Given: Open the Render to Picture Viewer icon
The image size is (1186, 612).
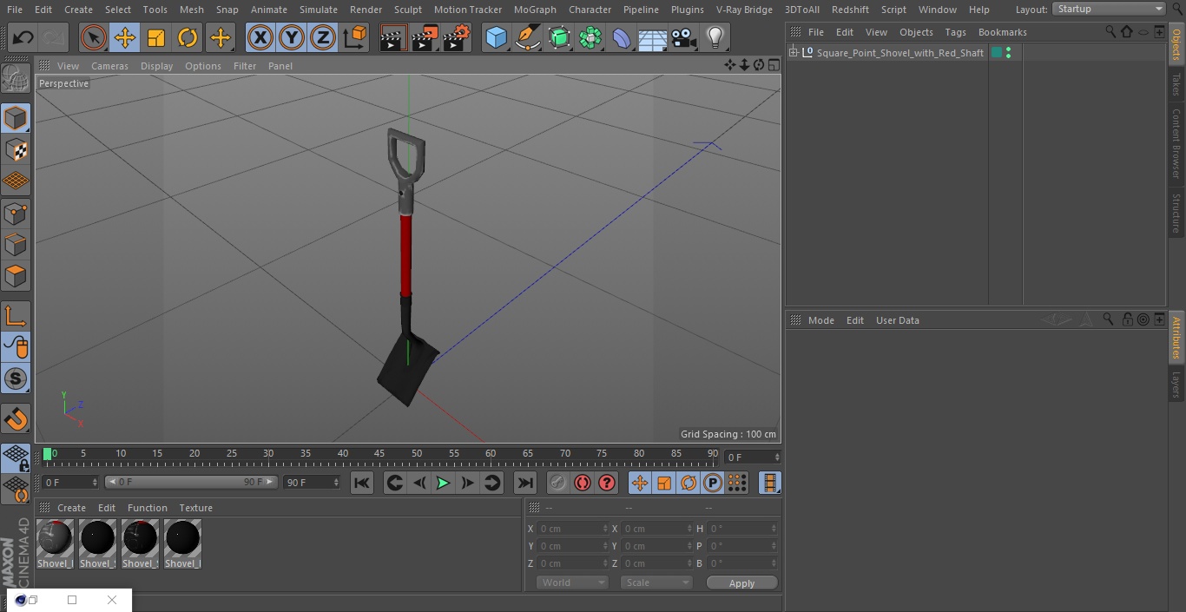Looking at the screenshot, I should pyautogui.click(x=425, y=38).
